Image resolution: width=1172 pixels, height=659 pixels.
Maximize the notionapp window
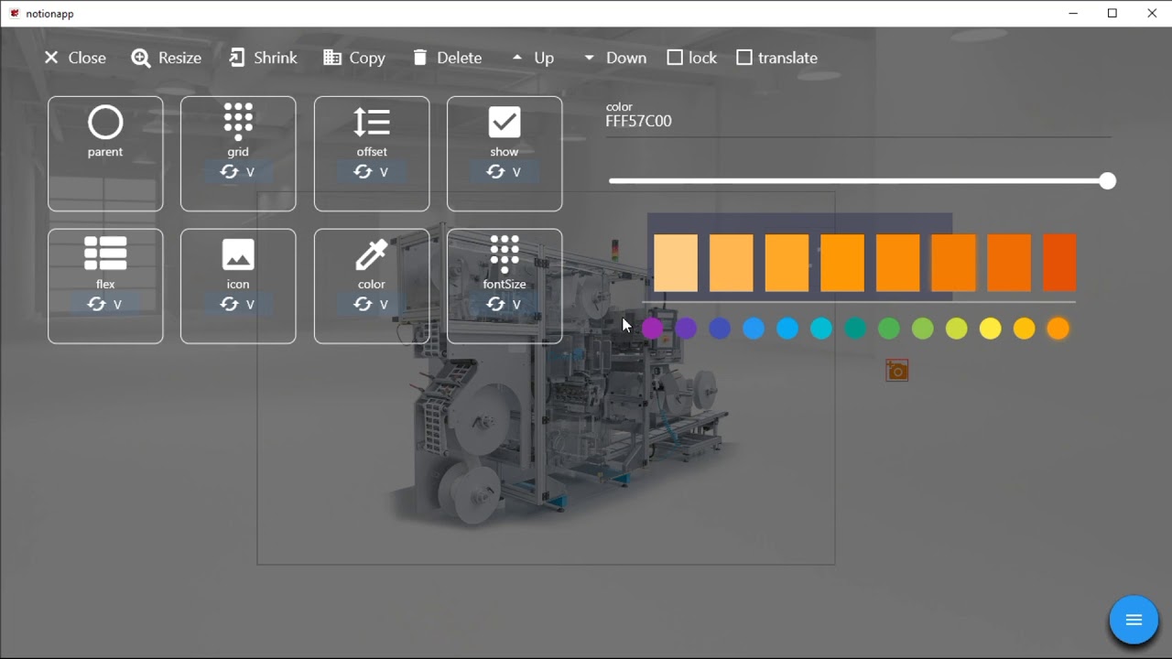point(1112,13)
